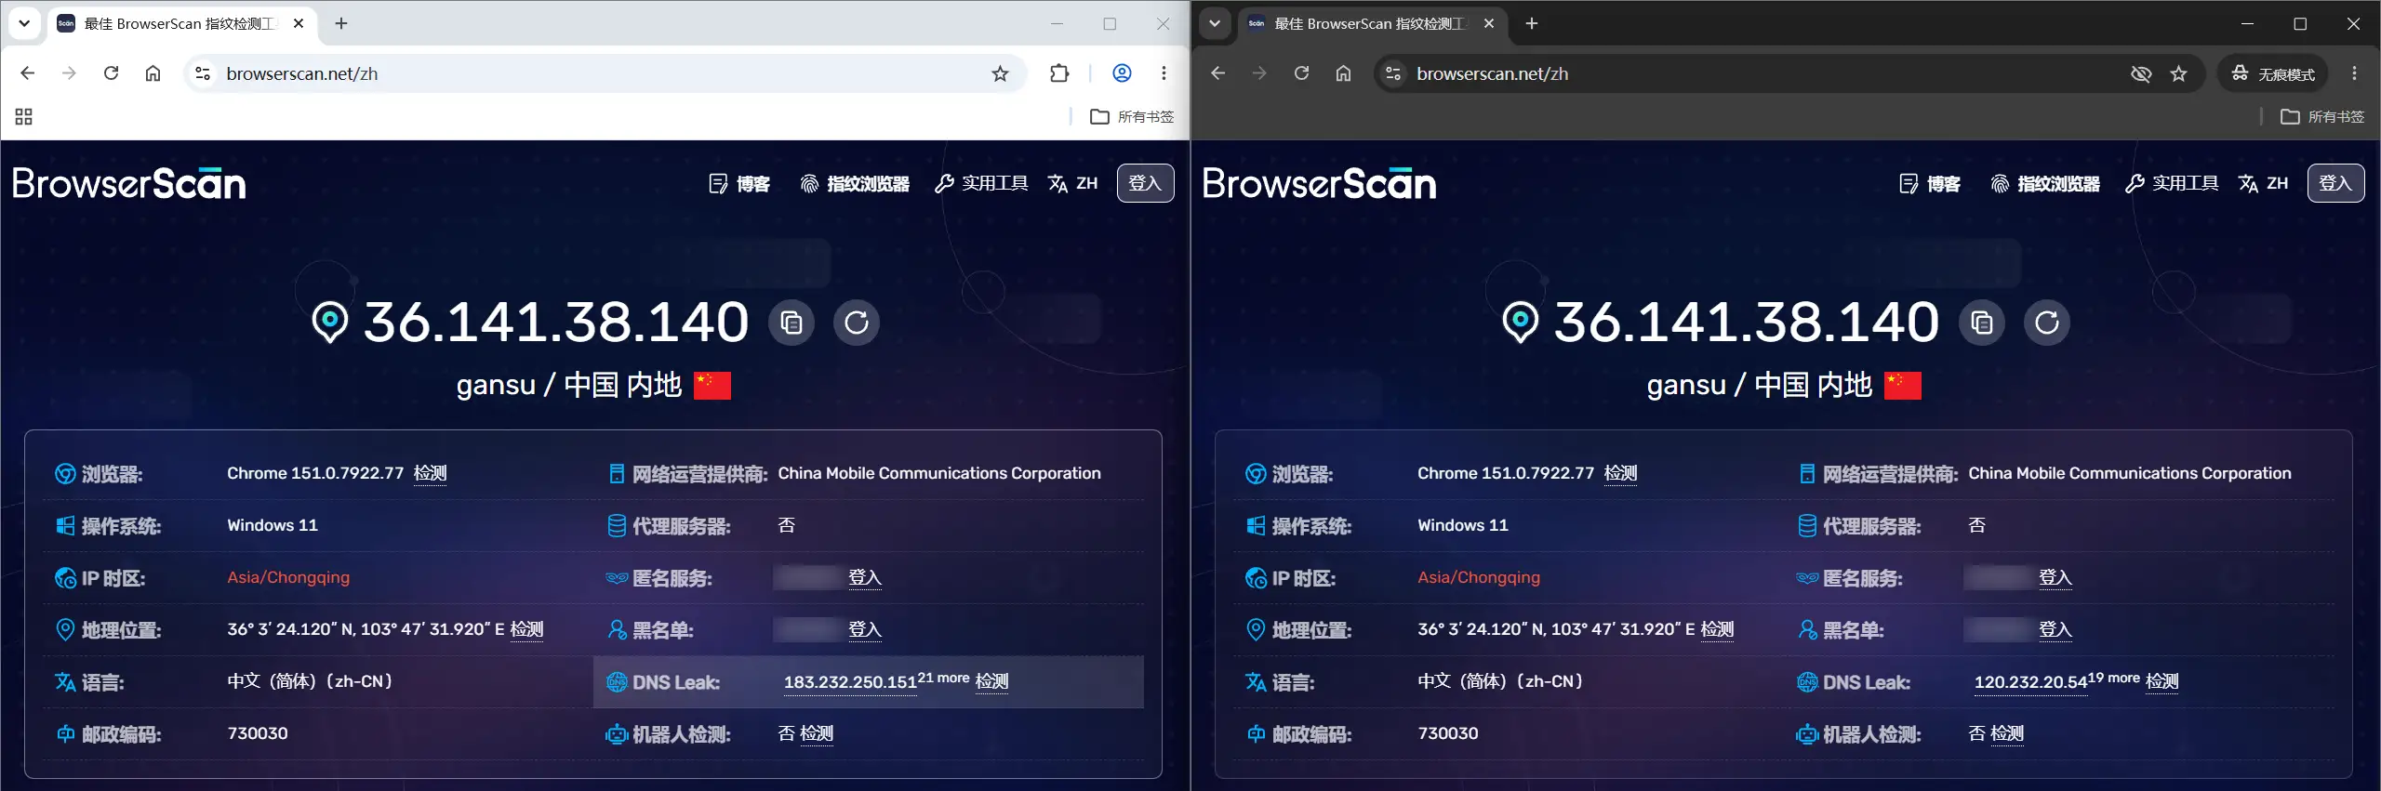Screen dimensions: 2381x791
Task: Open 指纹浏览器 in left window
Action: click(x=855, y=183)
